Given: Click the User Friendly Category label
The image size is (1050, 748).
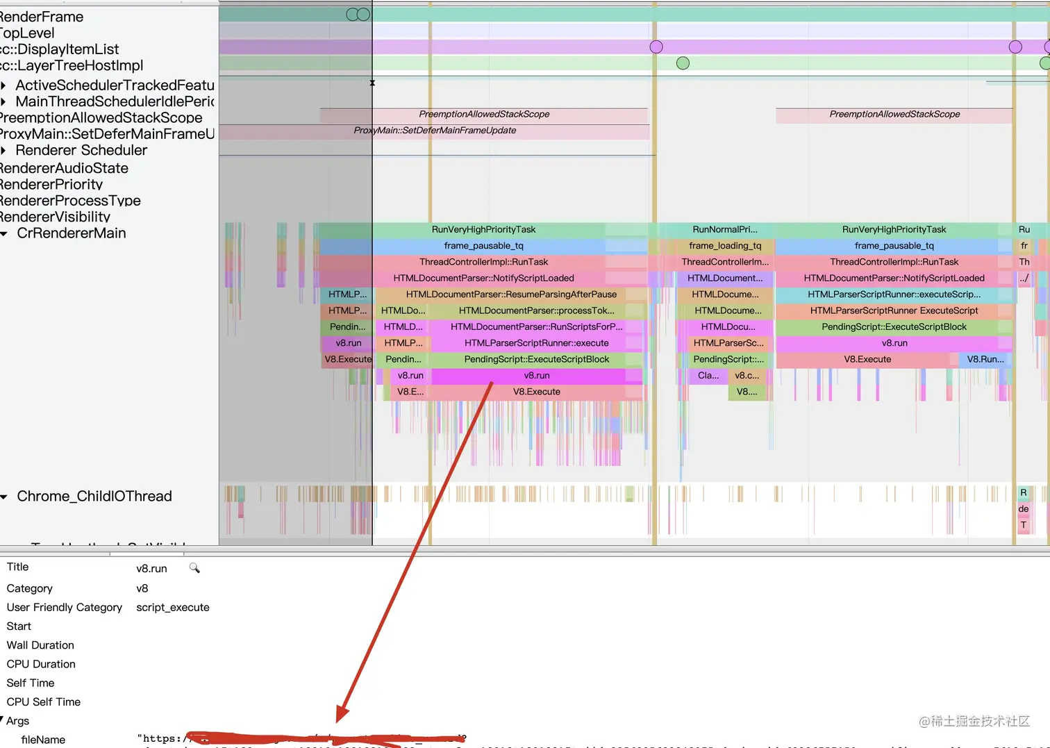Looking at the screenshot, I should click(x=65, y=607).
